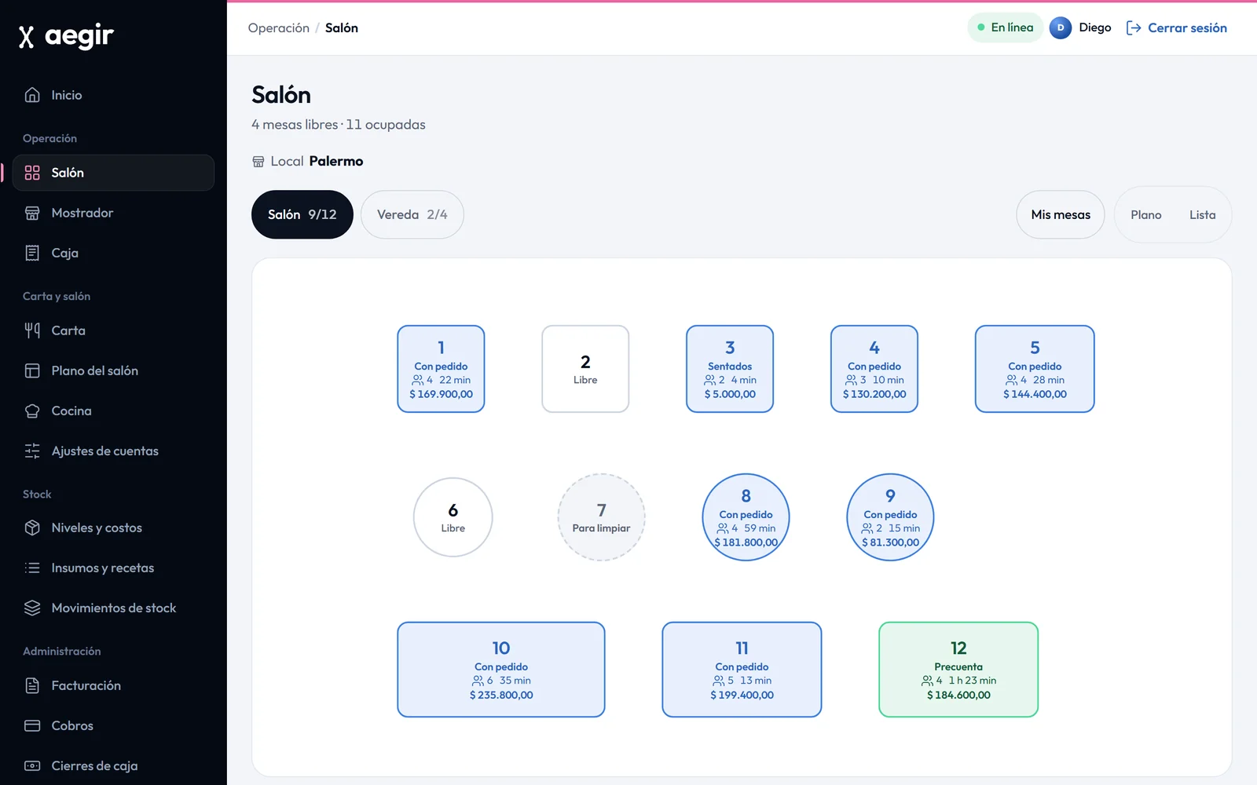1257x785 pixels.
Task: Switch to Plano view
Action: point(1146,214)
